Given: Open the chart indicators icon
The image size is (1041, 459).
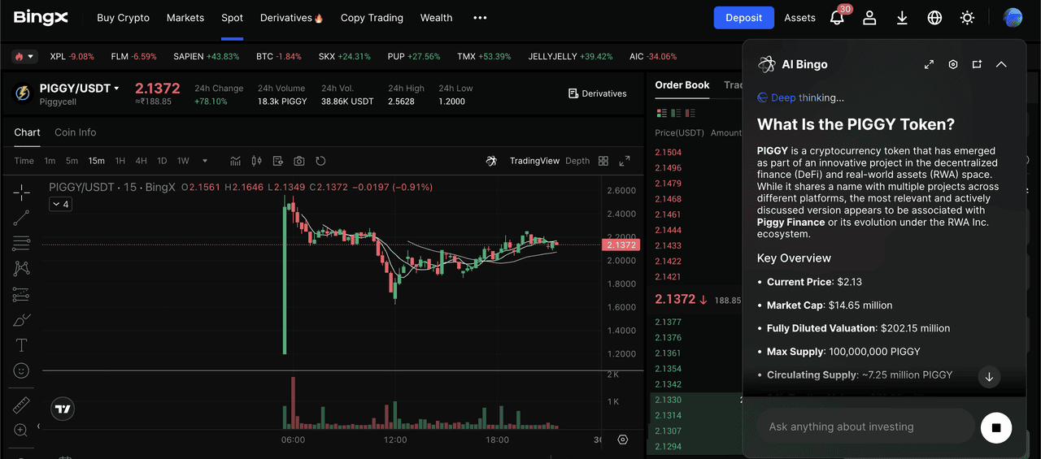Looking at the screenshot, I should coord(236,161).
